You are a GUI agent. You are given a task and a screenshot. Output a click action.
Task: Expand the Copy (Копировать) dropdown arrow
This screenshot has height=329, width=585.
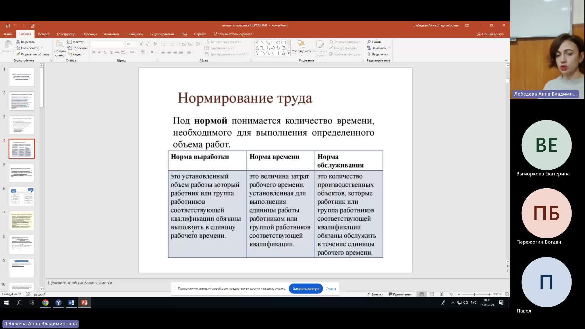[x=41, y=48]
